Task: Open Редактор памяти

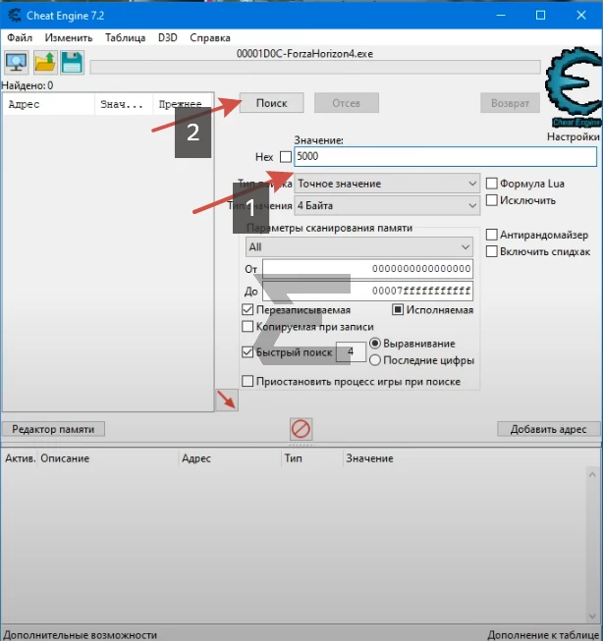Action: (x=53, y=429)
